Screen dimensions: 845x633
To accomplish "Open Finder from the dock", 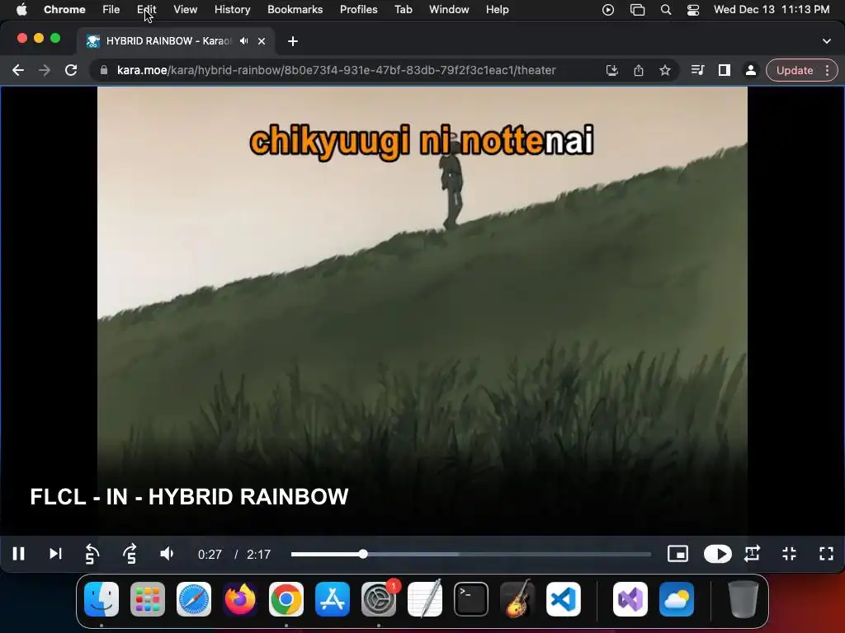I will point(101,599).
